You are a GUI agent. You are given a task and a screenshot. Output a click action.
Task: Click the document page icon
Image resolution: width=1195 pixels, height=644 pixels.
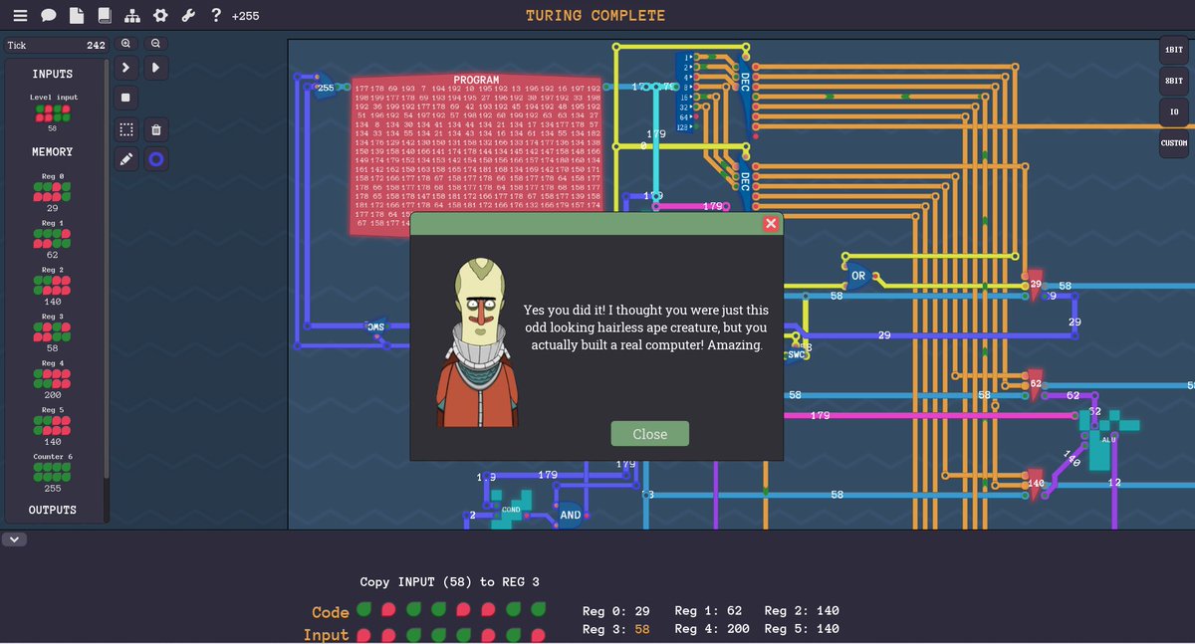coord(76,16)
